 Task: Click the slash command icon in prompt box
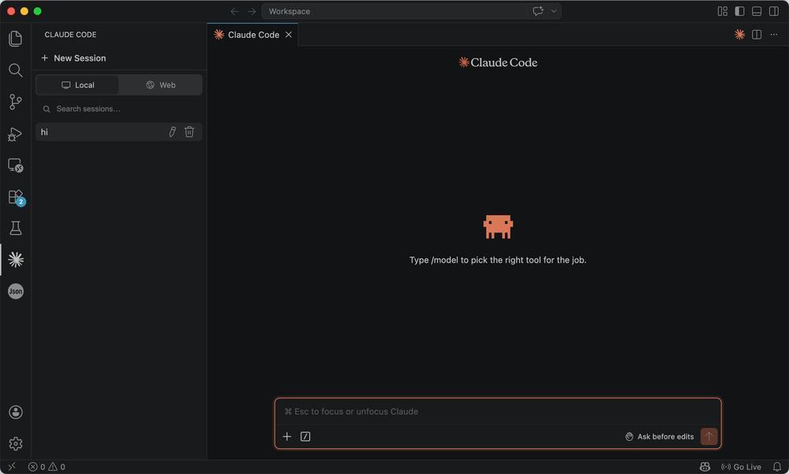[x=305, y=436]
